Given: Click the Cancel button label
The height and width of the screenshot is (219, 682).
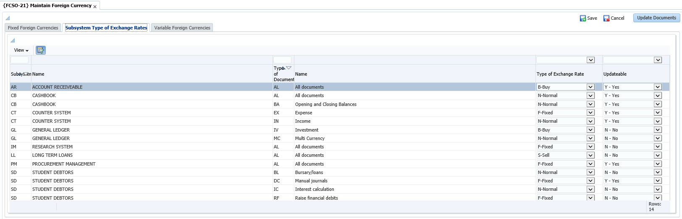Looking at the screenshot, I should (x=617, y=18).
